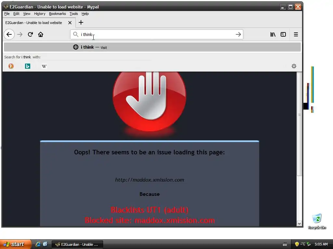Screen dimensions: 333x249
Task: Click the forward navigation arrow
Action: [20, 34]
